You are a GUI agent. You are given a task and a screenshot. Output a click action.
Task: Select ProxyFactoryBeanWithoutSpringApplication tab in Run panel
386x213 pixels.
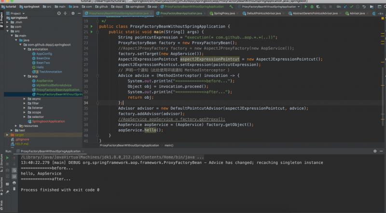[51, 151]
